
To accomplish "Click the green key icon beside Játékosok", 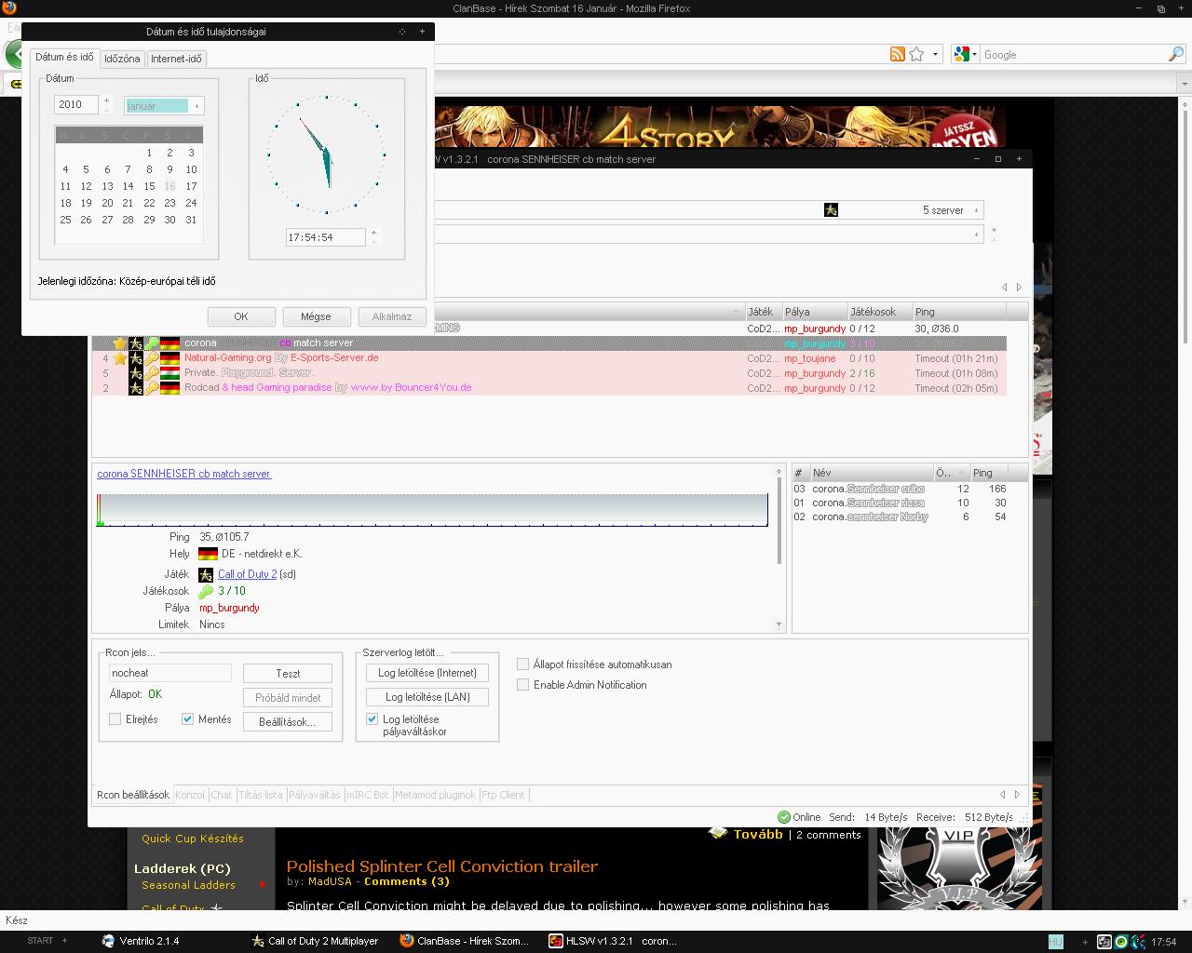I will coord(206,592).
